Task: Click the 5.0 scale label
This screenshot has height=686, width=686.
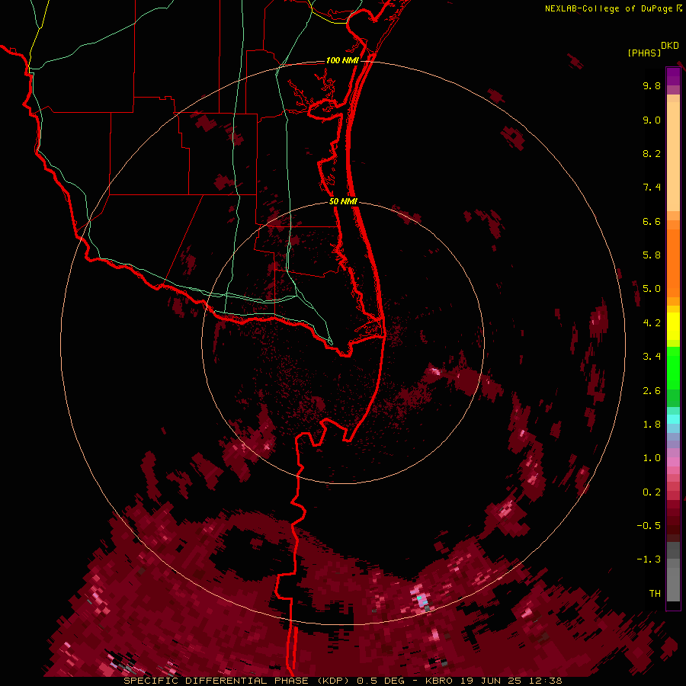Action: tap(652, 289)
